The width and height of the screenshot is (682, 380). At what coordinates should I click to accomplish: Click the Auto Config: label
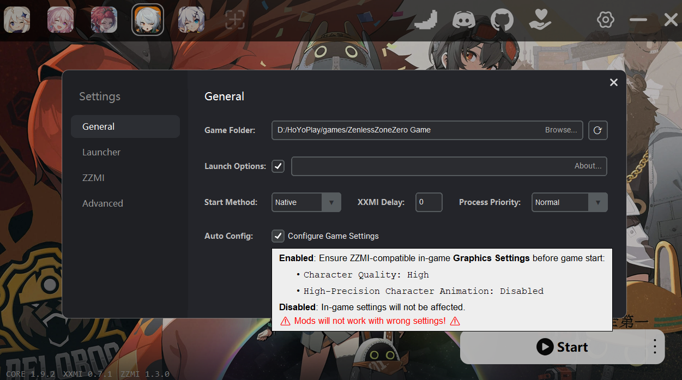pyautogui.click(x=229, y=236)
